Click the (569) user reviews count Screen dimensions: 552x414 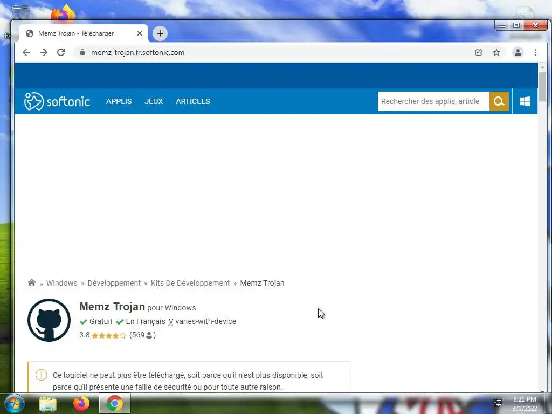(x=142, y=335)
